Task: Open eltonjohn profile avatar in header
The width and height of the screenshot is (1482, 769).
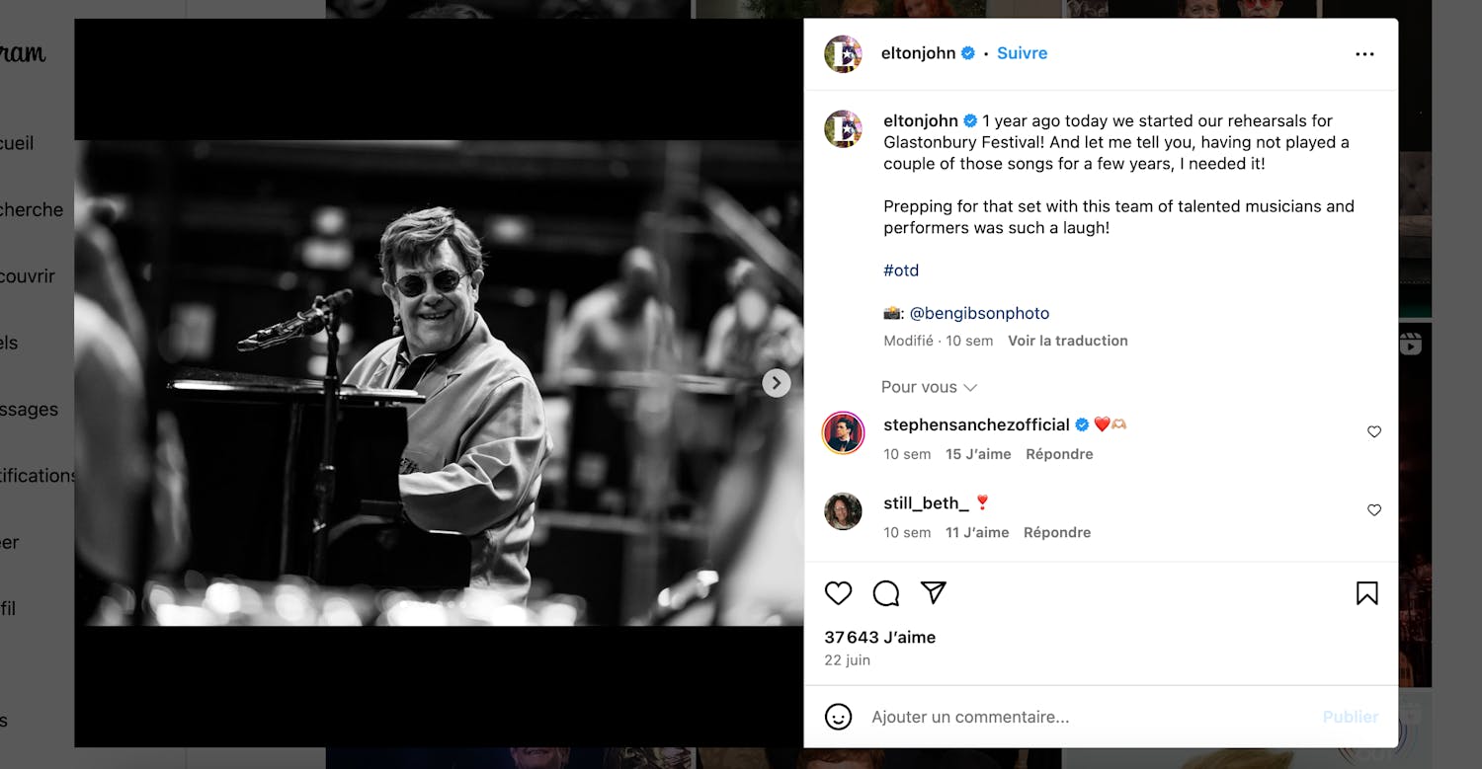Action: click(843, 54)
